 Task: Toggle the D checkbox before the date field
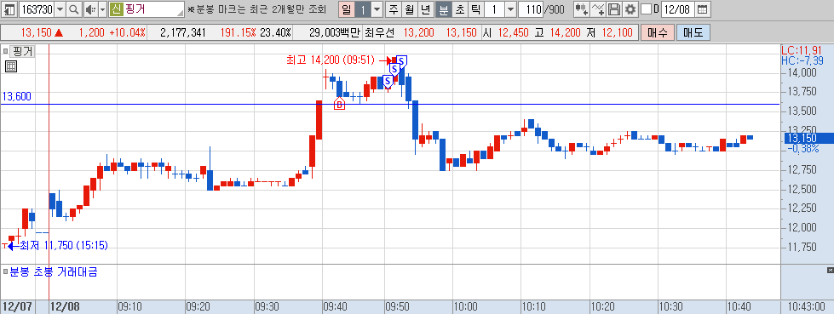coord(646,9)
